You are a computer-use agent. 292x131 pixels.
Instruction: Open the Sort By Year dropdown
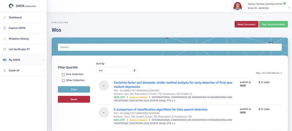coord(117,70)
